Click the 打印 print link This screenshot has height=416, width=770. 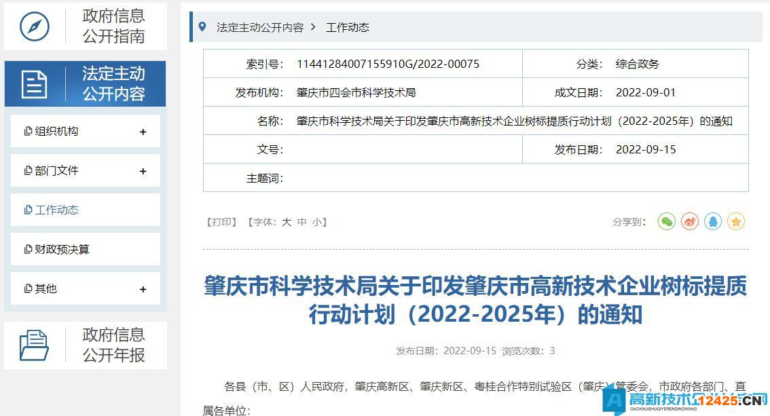pyautogui.click(x=220, y=221)
